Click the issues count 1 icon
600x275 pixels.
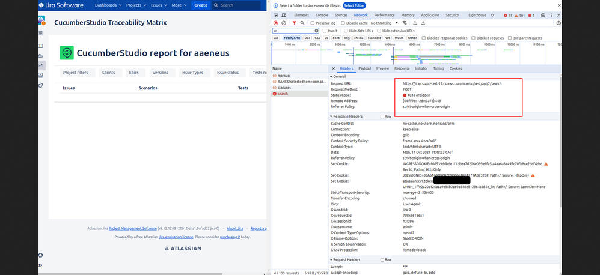click(x=531, y=15)
